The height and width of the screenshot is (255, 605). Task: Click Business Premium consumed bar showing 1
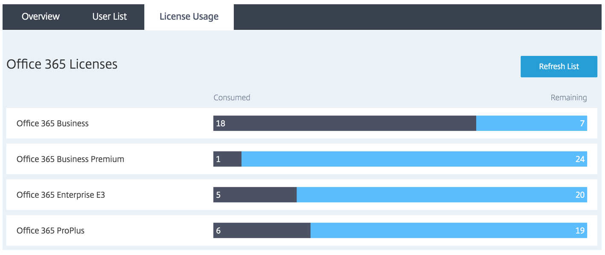(227, 159)
